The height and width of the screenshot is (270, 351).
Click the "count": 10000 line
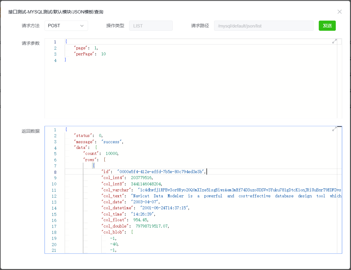point(101,154)
